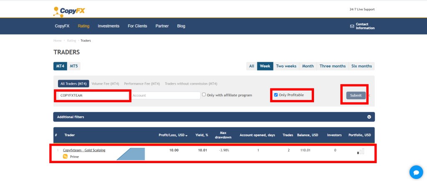The image size is (427, 181).
Task: Toggle the Only Profitable checkbox
Action: point(276,95)
